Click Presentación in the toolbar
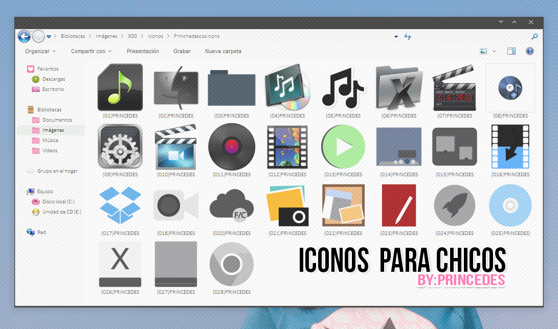The height and width of the screenshot is (329, 558). click(143, 51)
